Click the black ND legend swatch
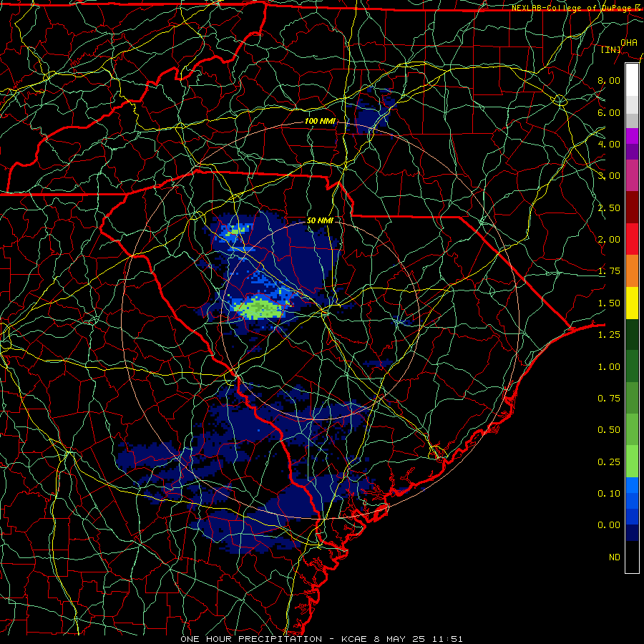The width and height of the screenshot is (644, 644). (632, 557)
